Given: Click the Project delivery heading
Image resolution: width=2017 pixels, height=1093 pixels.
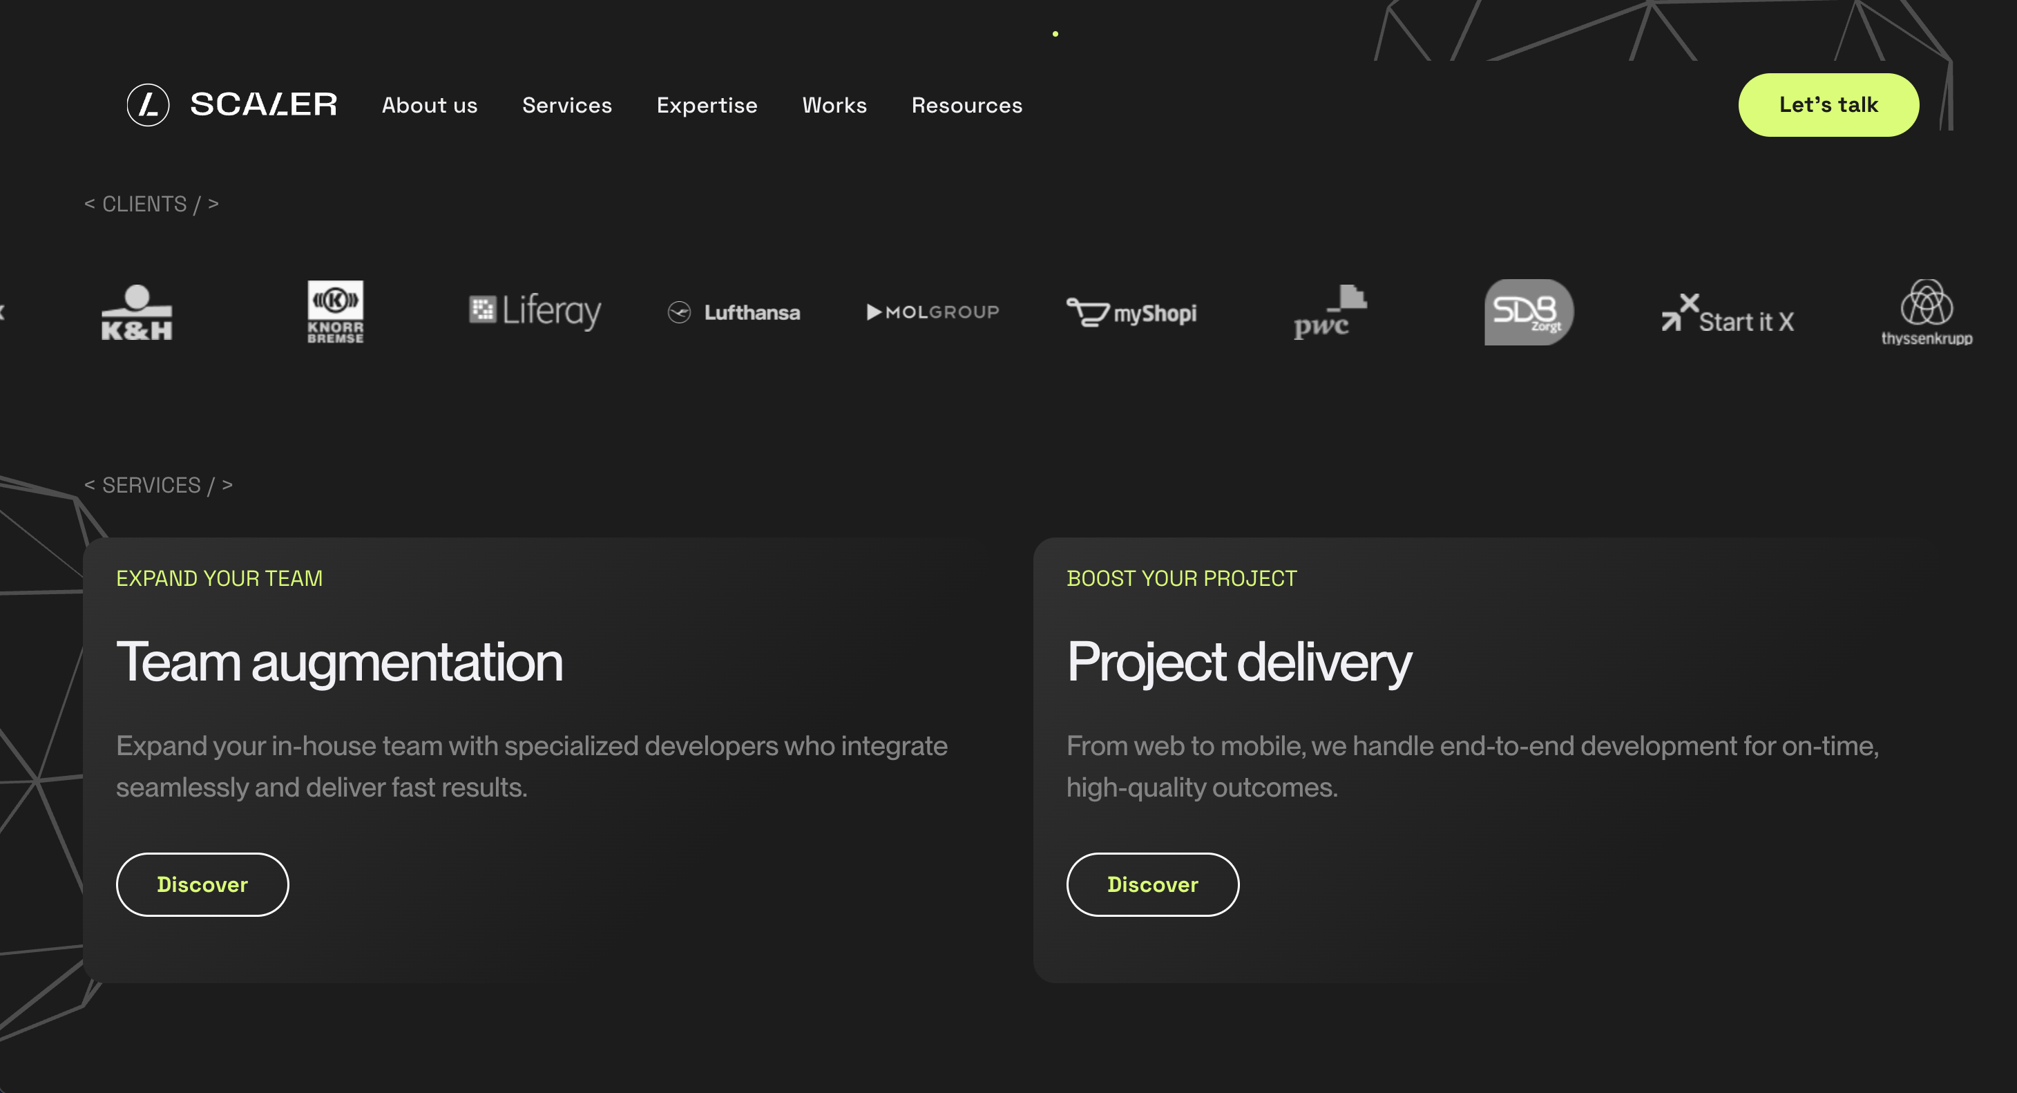Looking at the screenshot, I should (1239, 663).
